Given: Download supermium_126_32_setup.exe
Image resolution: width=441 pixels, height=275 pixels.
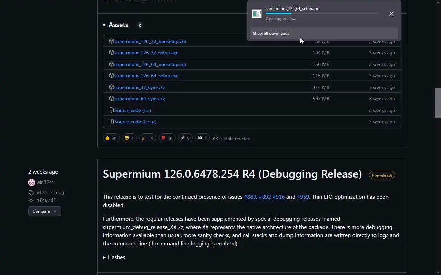Looking at the screenshot, I should coord(146,53).
